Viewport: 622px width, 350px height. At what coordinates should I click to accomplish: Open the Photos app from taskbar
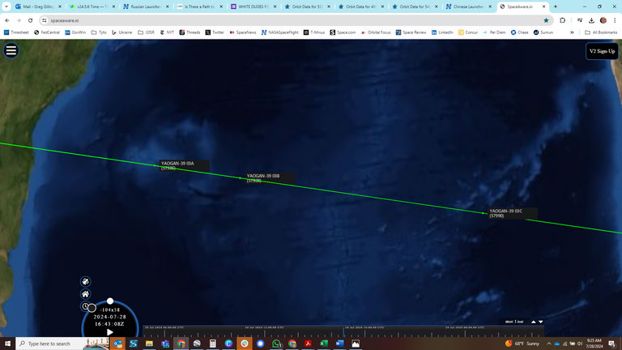(356, 344)
